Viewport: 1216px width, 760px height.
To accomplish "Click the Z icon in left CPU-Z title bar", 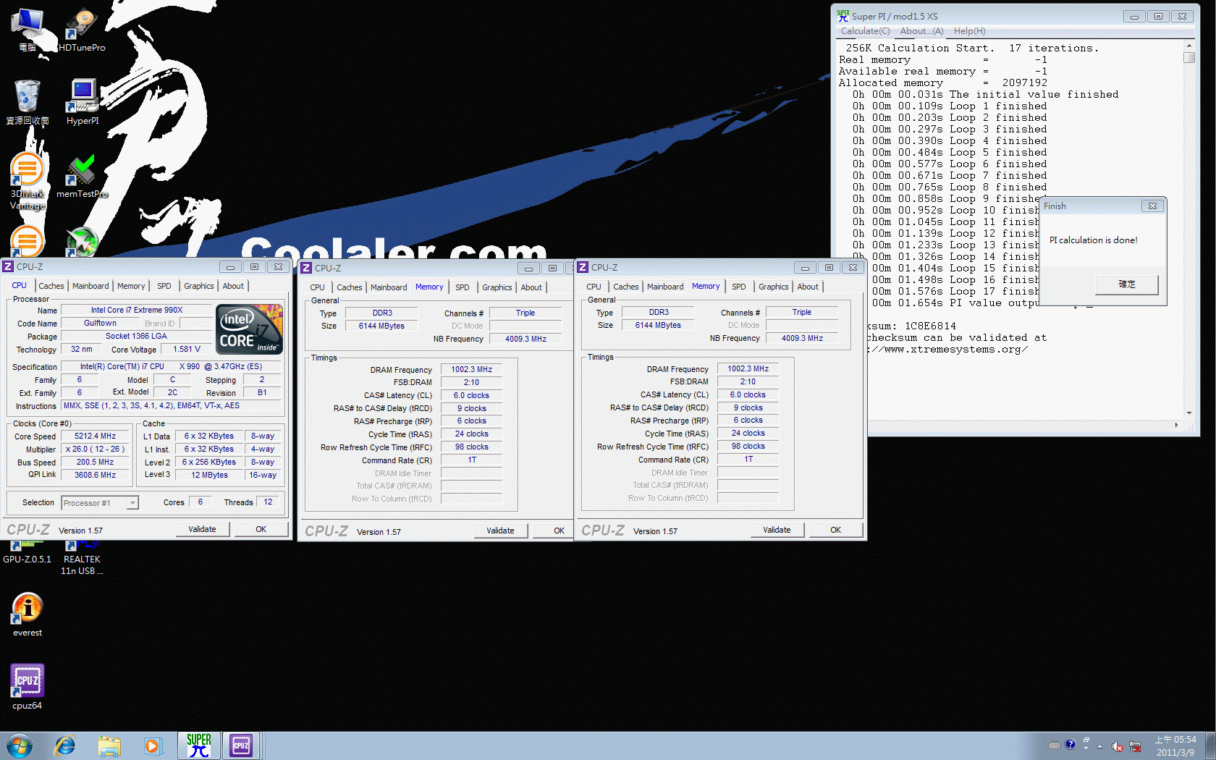I will coord(9,266).
